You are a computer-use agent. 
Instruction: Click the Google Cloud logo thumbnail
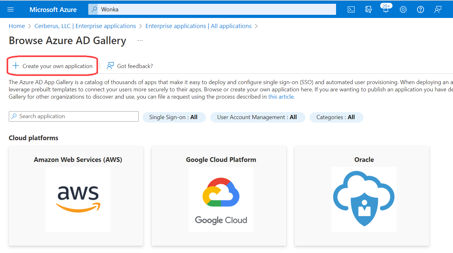tap(221, 199)
